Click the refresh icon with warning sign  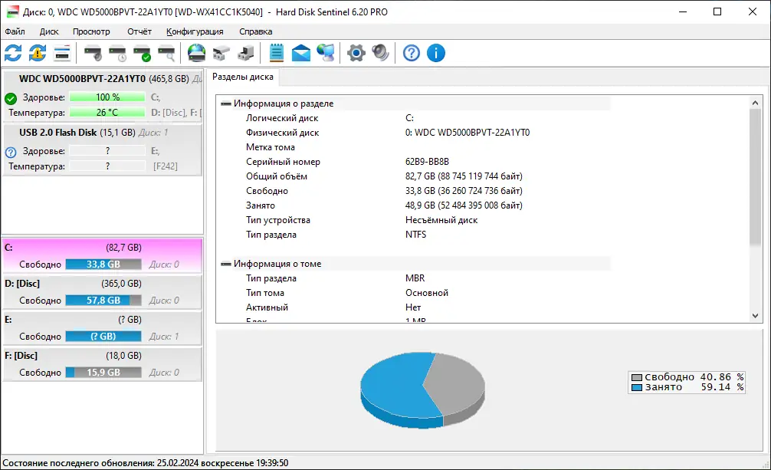pos(38,53)
